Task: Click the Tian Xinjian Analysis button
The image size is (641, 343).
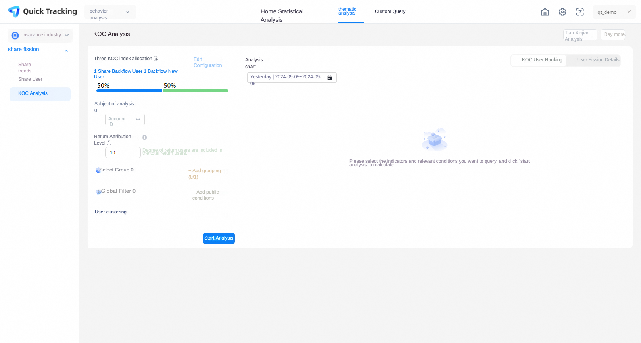Action: 580,35
